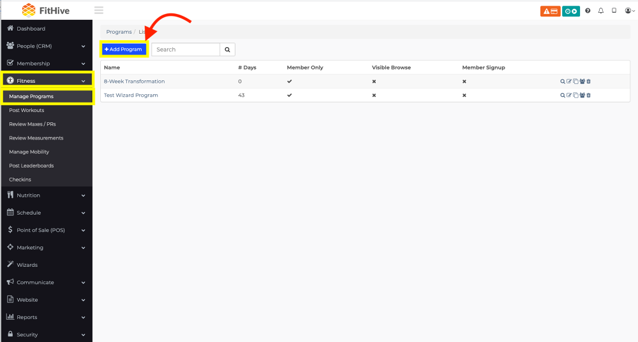The width and height of the screenshot is (638, 342).
Task: Open the 8-Week Transformation program link
Action: [134, 82]
